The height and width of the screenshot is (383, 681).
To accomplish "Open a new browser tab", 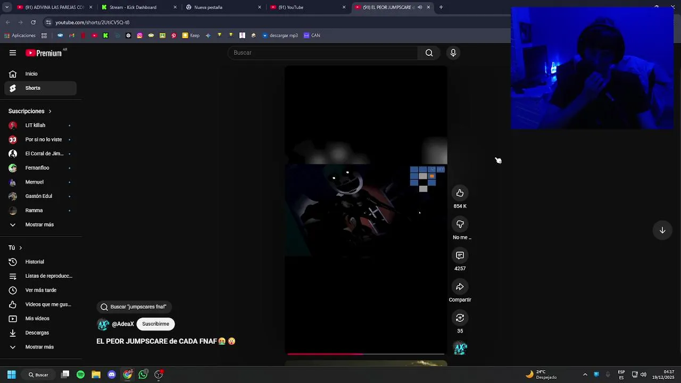I will coord(441,7).
